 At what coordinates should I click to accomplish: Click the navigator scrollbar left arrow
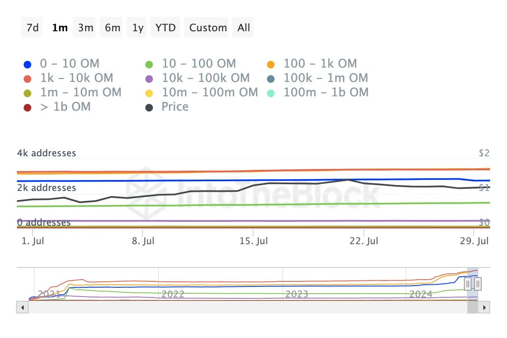tap(22, 307)
